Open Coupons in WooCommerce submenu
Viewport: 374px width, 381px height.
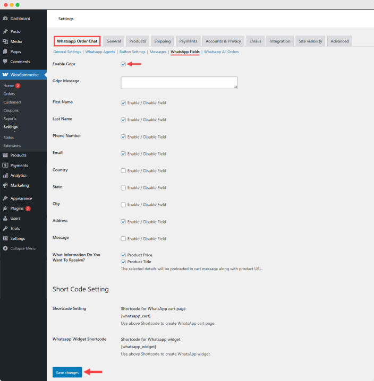pos(11,110)
